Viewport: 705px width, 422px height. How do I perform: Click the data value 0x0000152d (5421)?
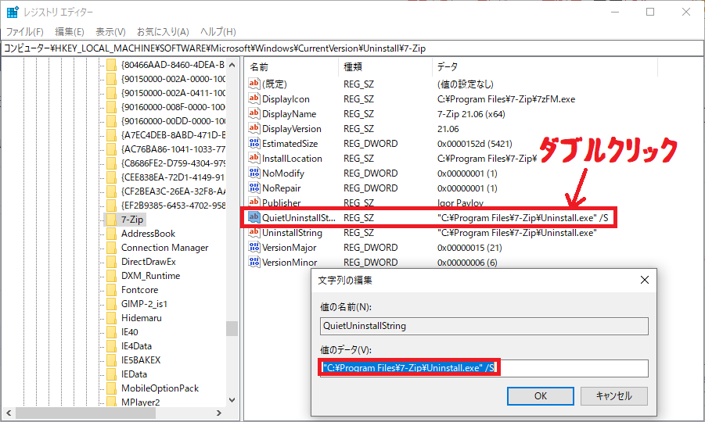[475, 144]
